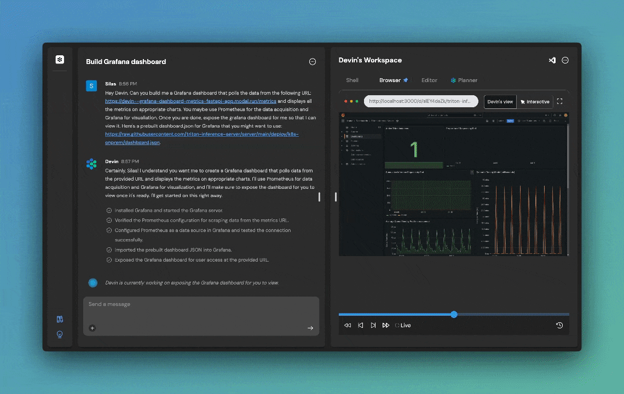
Task: Click the Grafana dashboard browser preview
Action: [x=454, y=184]
